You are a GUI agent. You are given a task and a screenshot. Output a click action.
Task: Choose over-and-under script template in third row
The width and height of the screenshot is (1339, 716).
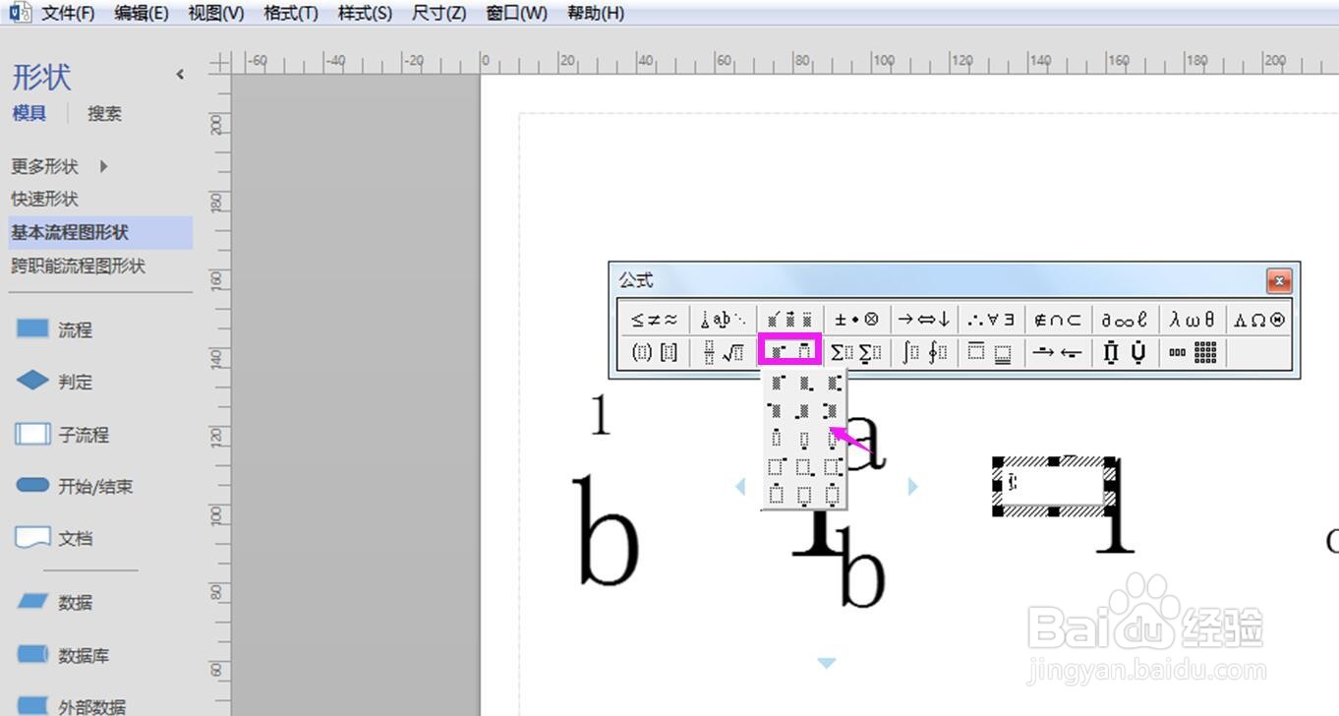(833, 438)
